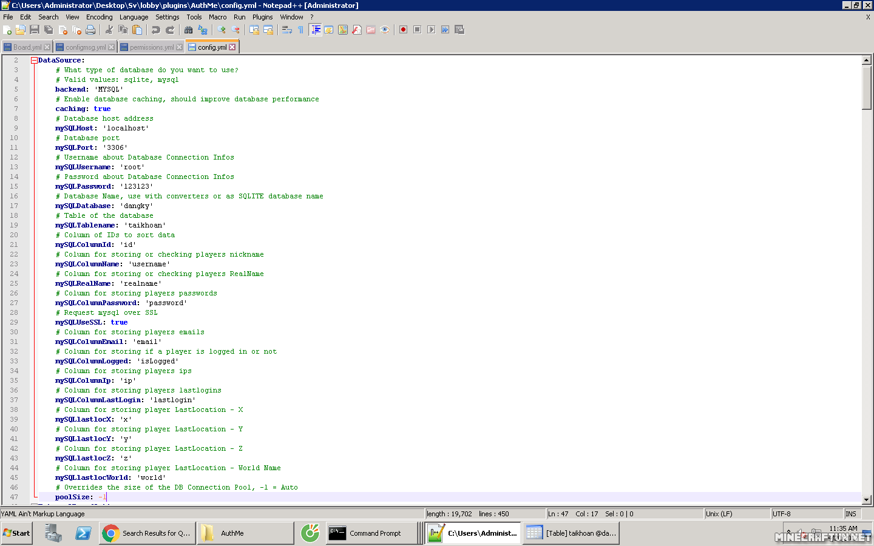Open Find with the binoculars icon
Viewport: 874px width, 546px height.
click(188, 30)
